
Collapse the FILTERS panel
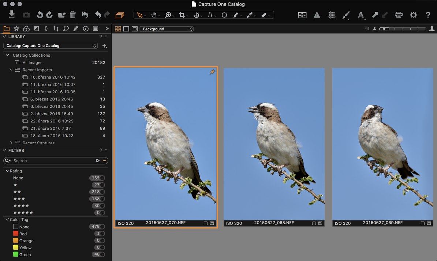pyautogui.click(x=4, y=150)
